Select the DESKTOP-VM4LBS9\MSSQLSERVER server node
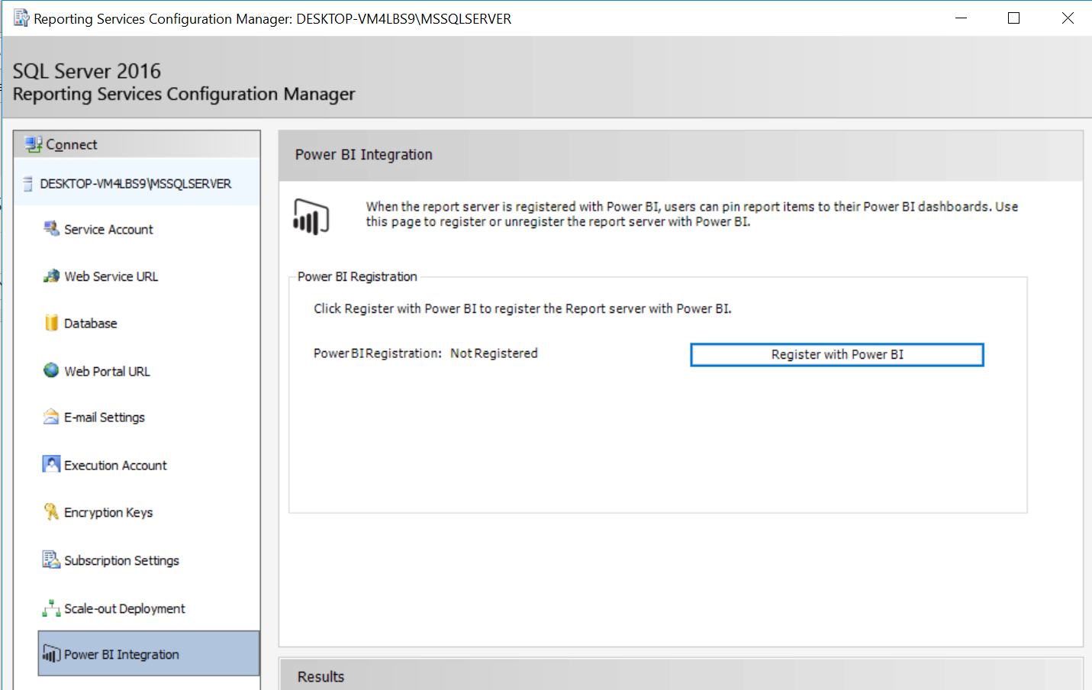Image resolution: width=1092 pixels, height=690 pixels. pyautogui.click(x=137, y=184)
